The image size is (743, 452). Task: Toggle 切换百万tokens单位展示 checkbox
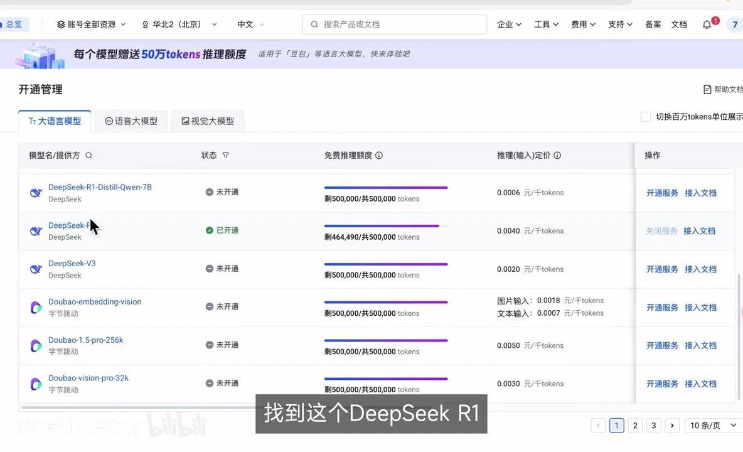[x=645, y=117]
